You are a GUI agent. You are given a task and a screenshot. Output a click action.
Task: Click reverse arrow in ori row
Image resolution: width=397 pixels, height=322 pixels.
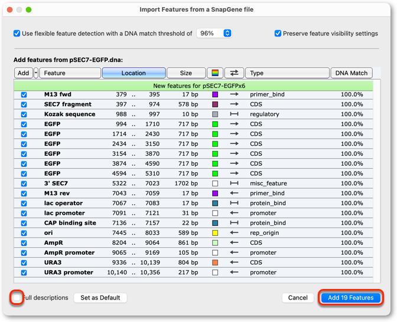point(234,232)
